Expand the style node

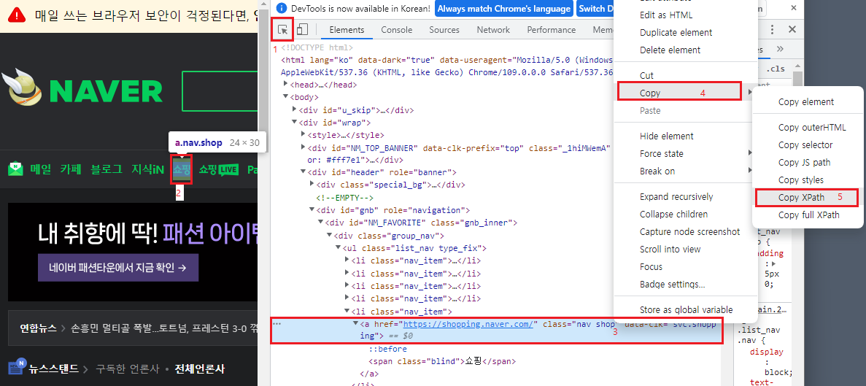(304, 134)
